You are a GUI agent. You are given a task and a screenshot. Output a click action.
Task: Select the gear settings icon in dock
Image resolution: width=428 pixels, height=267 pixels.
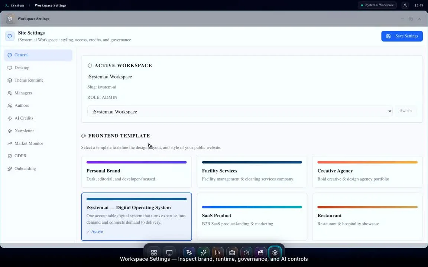coord(275,253)
